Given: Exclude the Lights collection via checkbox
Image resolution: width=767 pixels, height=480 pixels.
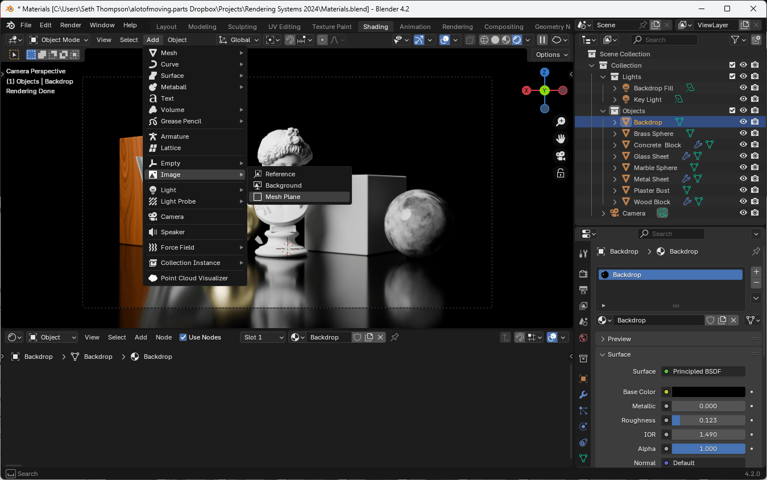Looking at the screenshot, I should pyautogui.click(x=732, y=77).
